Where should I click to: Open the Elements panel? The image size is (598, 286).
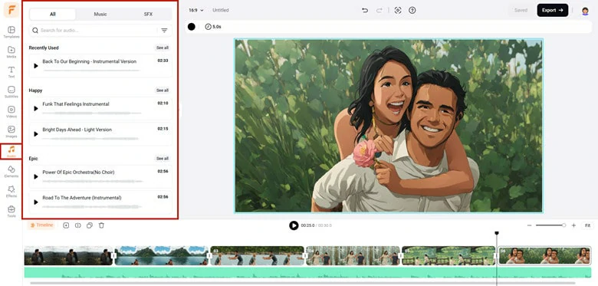(11, 171)
